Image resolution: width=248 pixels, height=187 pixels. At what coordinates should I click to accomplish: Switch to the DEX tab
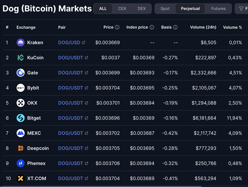(x=141, y=9)
